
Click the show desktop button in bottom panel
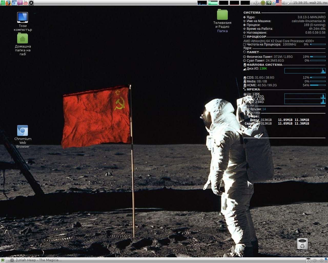[3, 260]
